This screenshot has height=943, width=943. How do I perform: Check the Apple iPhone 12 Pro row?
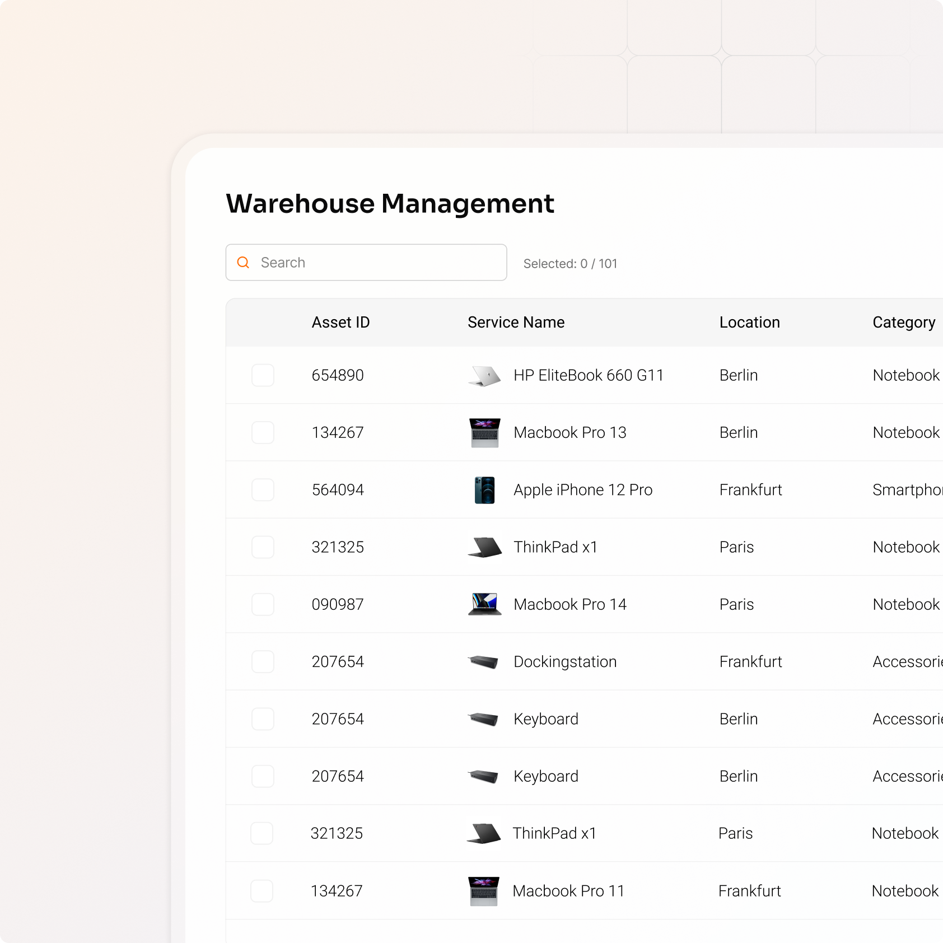(x=263, y=490)
